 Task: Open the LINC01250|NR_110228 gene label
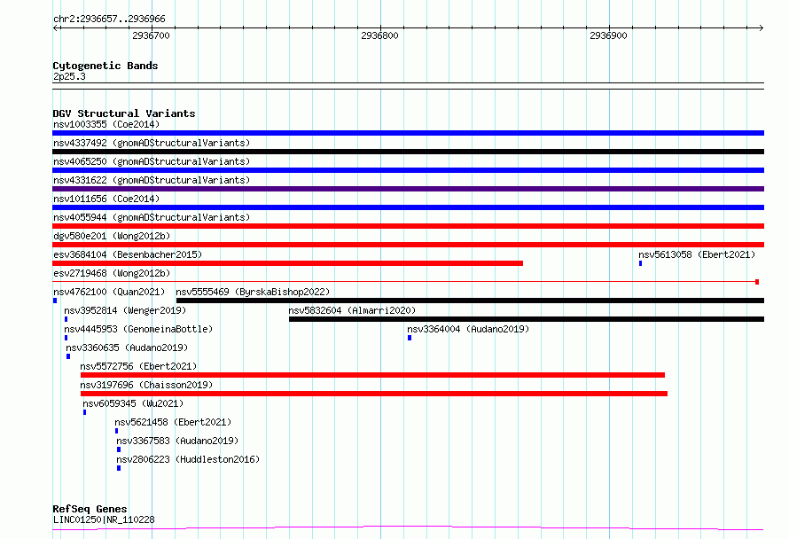coord(104,519)
